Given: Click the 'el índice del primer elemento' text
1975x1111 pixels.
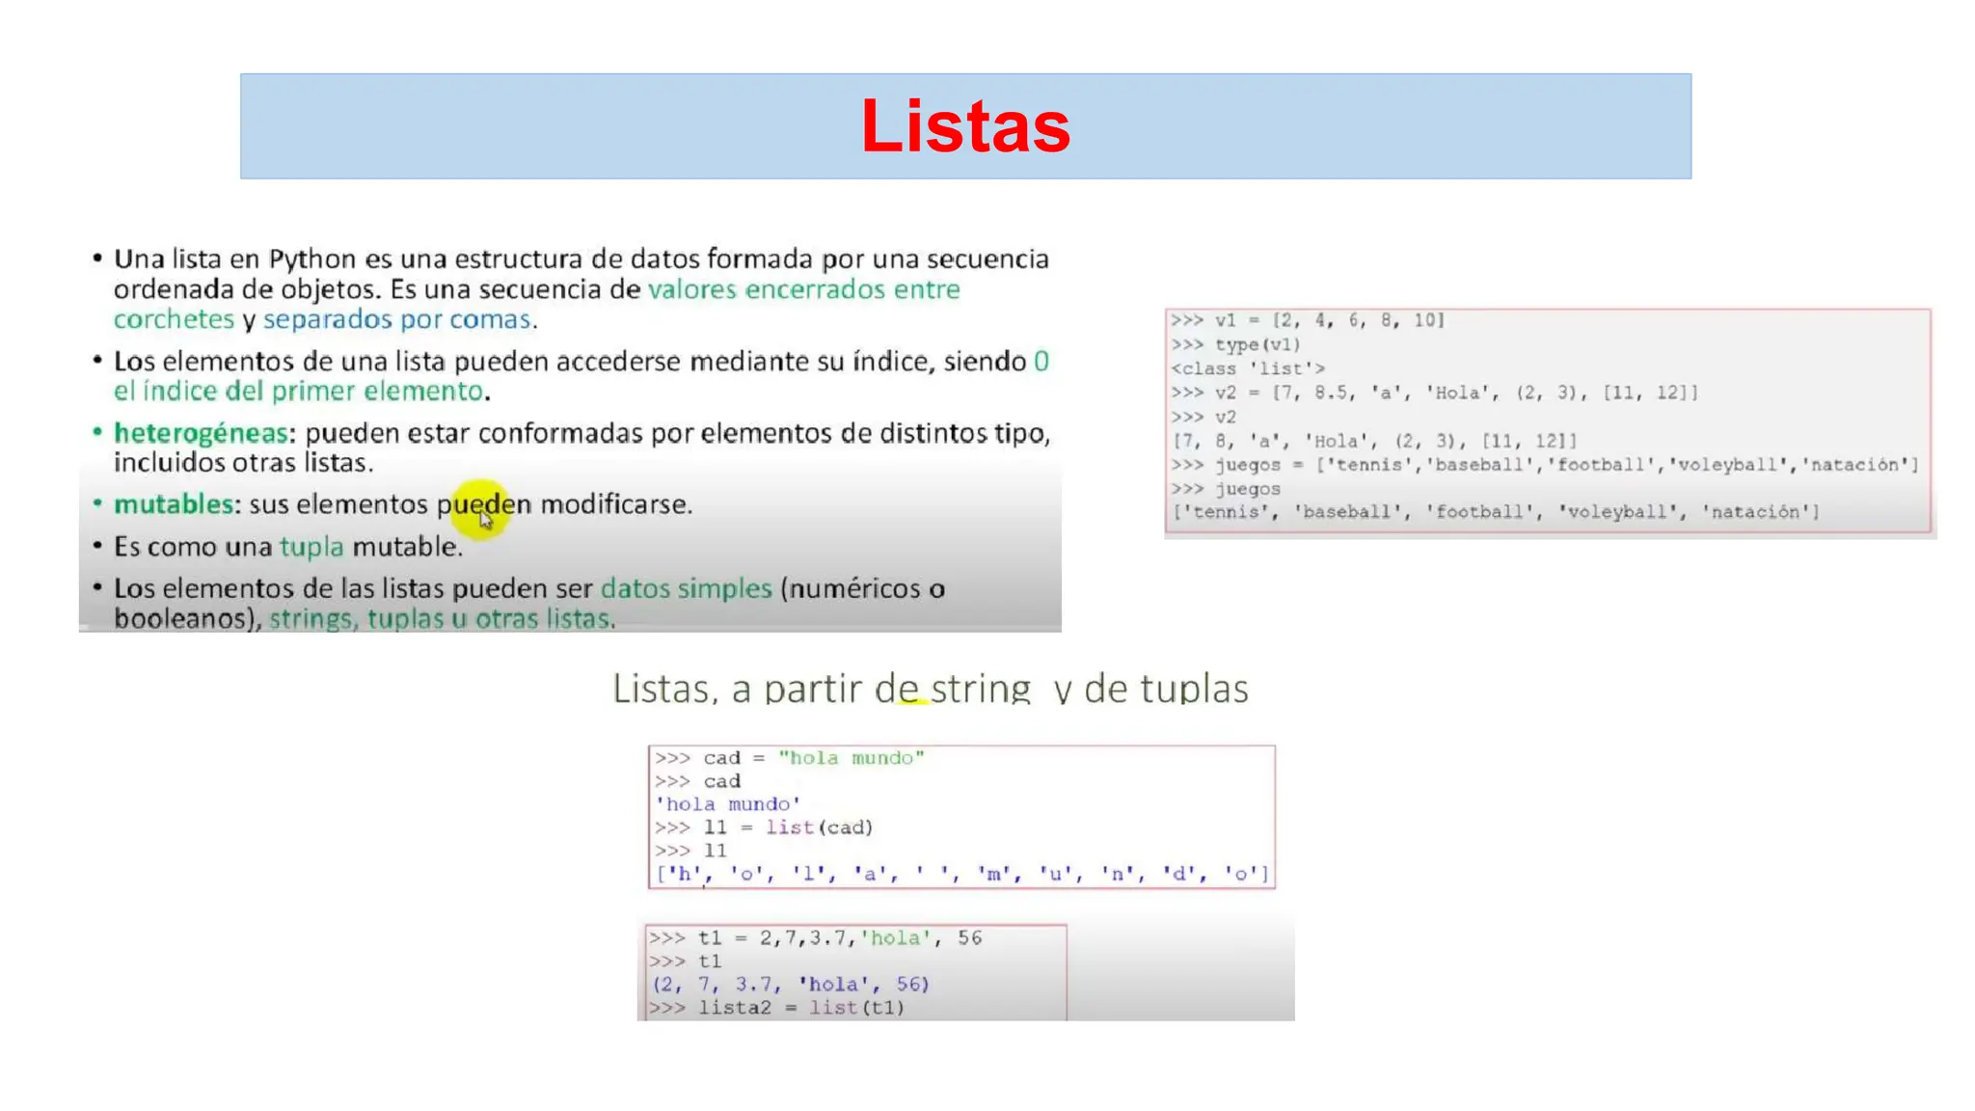Looking at the screenshot, I should pos(299,392).
